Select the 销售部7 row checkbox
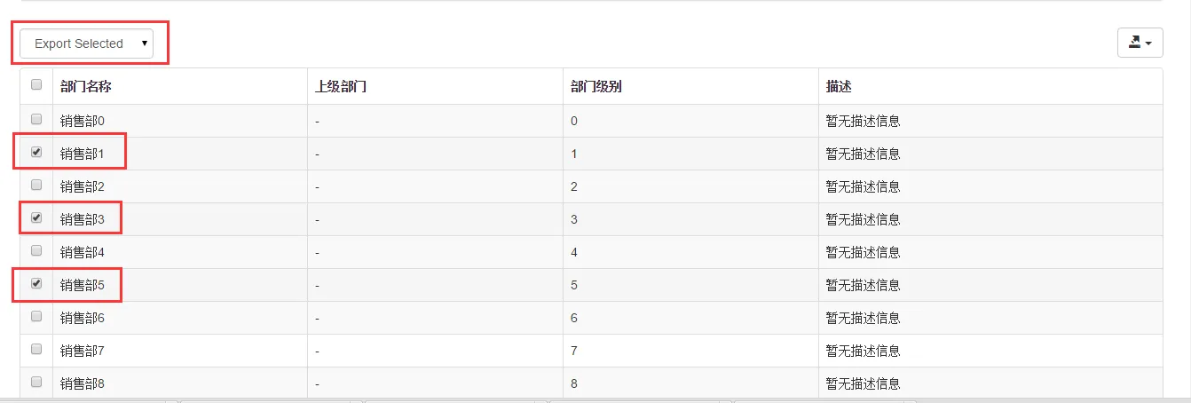Viewport: 1191px width, 403px height. [36, 349]
